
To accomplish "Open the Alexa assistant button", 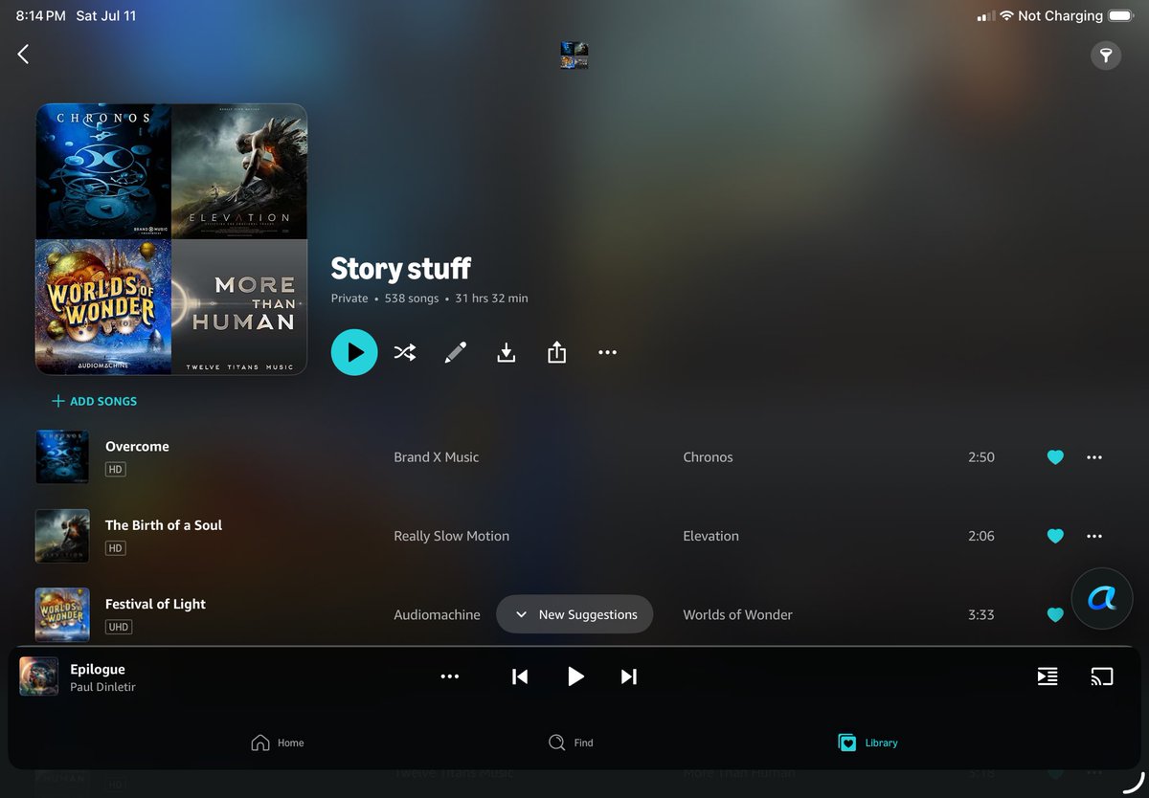I will click(1102, 599).
